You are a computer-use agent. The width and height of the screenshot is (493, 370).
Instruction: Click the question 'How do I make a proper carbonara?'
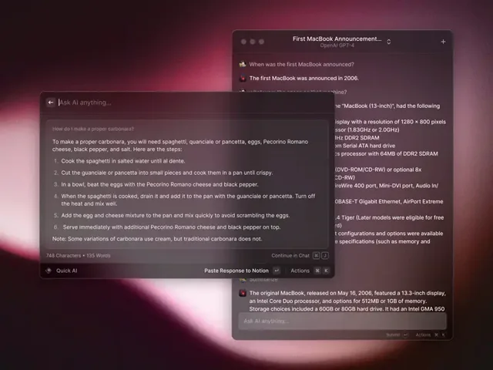coord(93,129)
